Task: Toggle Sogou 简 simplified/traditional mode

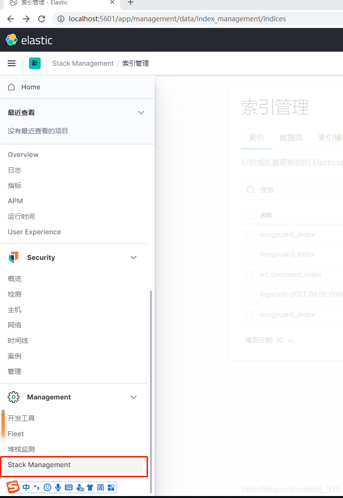Action: 101,487
